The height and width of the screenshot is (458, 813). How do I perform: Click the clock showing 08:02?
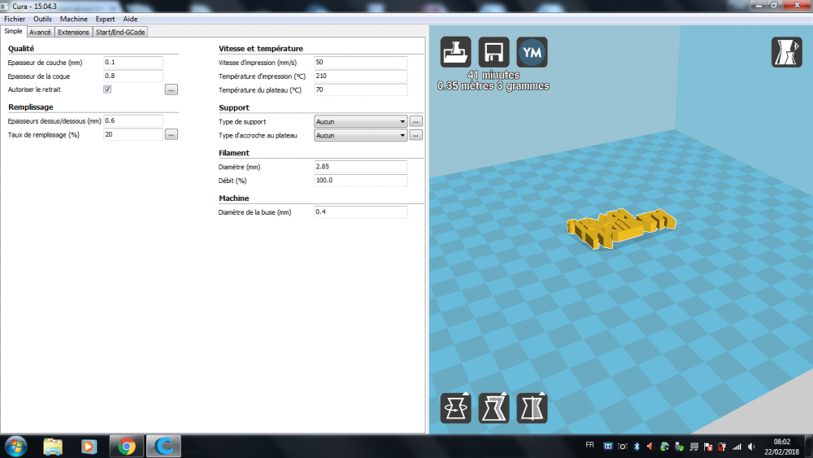tap(782, 442)
